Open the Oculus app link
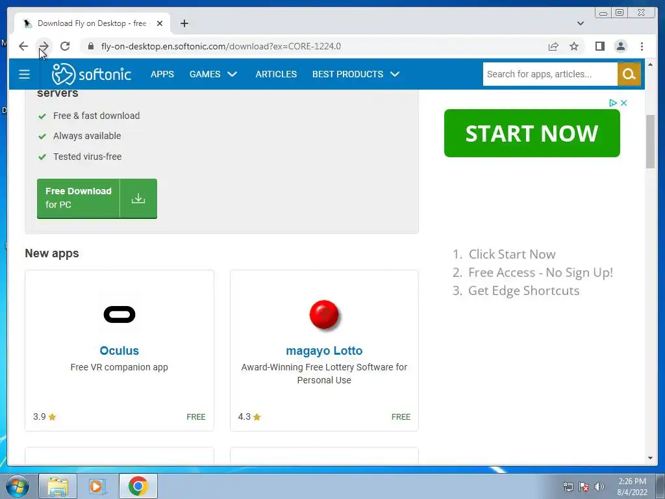This screenshot has width=665, height=499. [x=119, y=350]
